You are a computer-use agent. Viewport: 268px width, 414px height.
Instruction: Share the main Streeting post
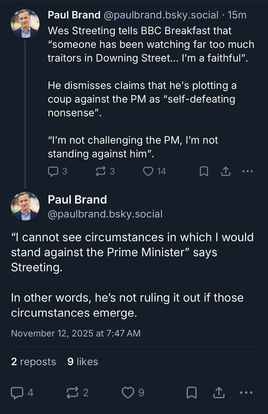[219, 392]
